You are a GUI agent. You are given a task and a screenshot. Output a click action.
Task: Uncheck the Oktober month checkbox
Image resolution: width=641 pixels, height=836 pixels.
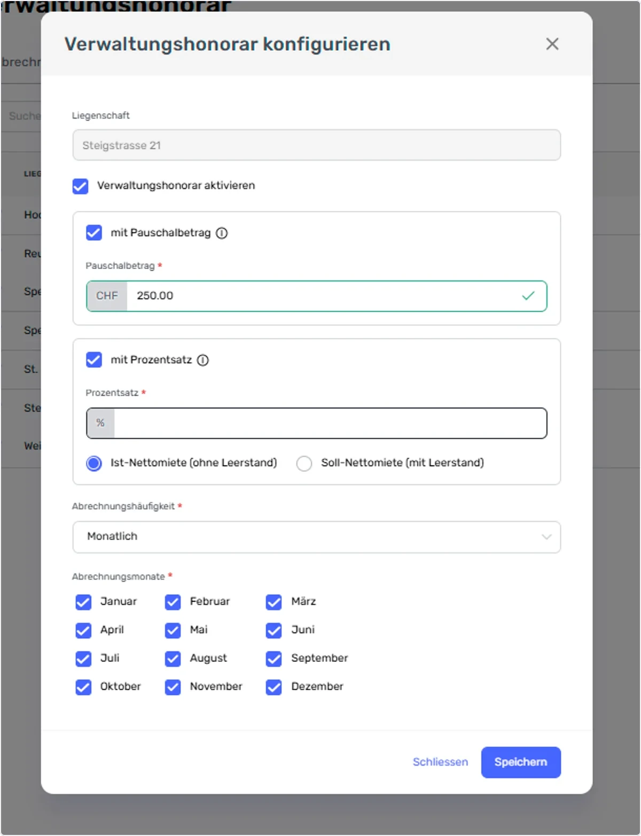(x=83, y=687)
